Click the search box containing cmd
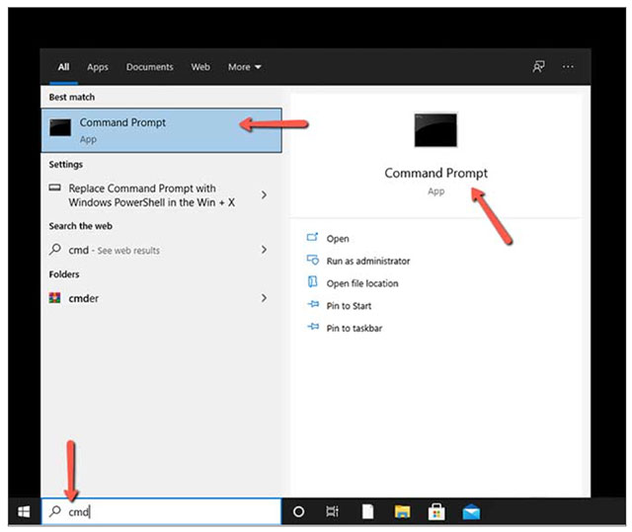Screen dimensions: 632x532 [161, 511]
